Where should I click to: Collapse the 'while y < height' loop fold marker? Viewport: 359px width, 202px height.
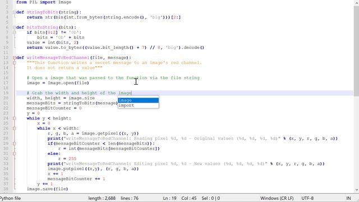tap(15, 118)
